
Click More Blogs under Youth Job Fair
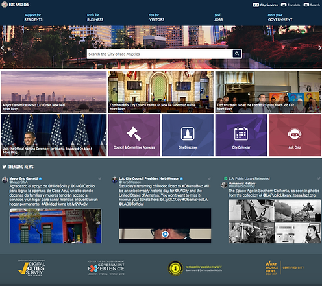coord(225,109)
